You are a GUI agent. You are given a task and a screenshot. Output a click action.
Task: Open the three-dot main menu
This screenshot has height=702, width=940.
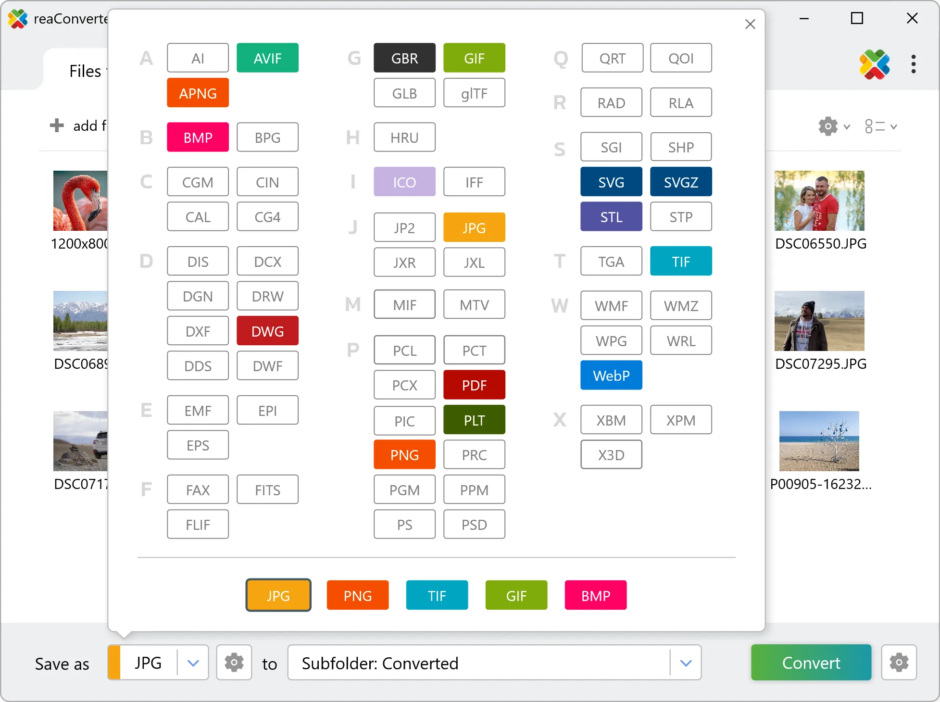[x=913, y=64]
